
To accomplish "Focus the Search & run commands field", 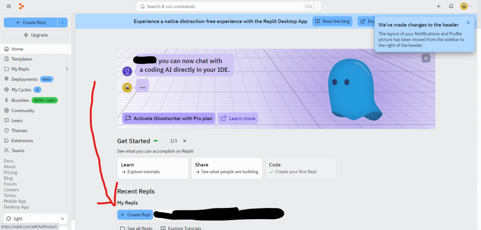I will (229, 7).
